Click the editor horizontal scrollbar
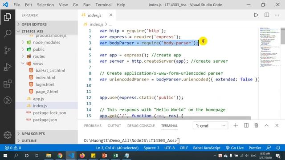Viewport: 285px width, 160px height. [x=175, y=118]
